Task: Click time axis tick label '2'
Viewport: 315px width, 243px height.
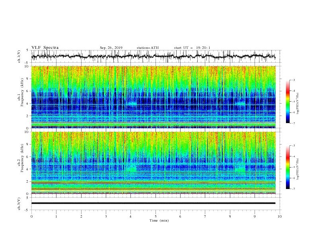Action: (x=81, y=216)
